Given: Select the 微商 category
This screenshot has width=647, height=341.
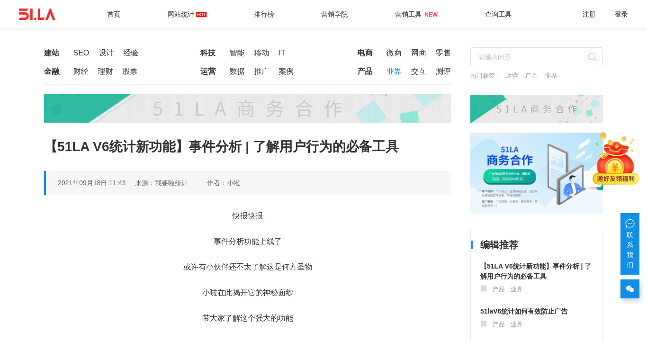Looking at the screenshot, I should click(394, 53).
